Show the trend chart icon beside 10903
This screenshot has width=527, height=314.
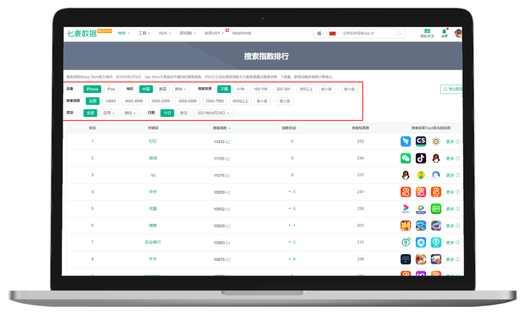point(228,242)
